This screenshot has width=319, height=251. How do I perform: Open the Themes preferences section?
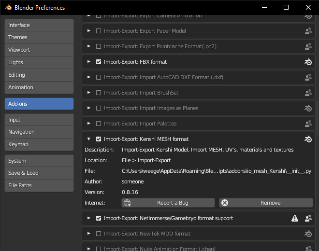coord(39,37)
